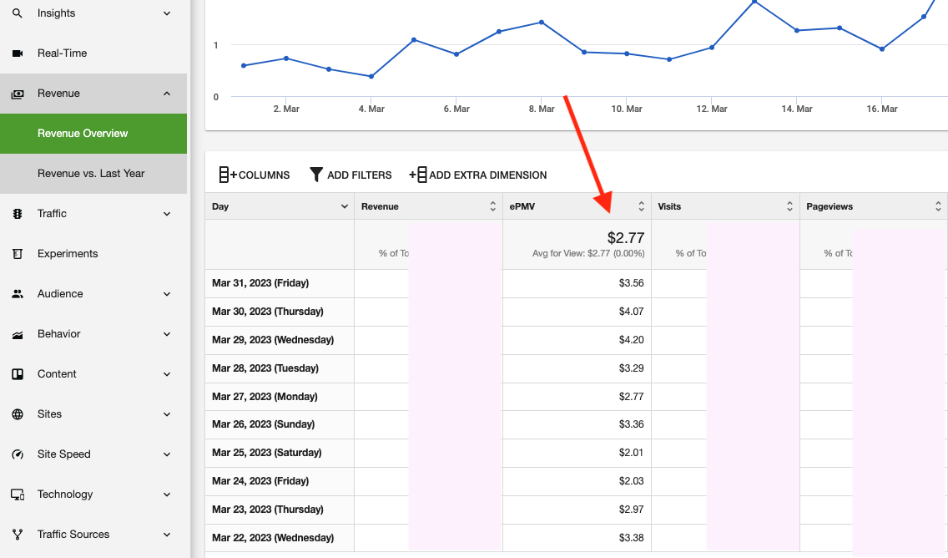Click the $4.07 ePMV value
This screenshot has width=948, height=558.
pyautogui.click(x=631, y=312)
